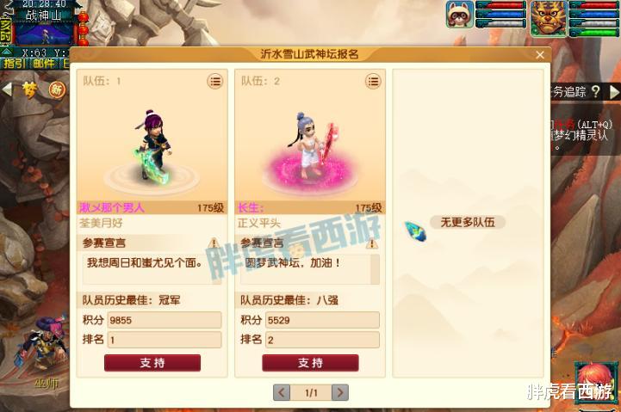
Task: Open team 2 member list icon
Action: [373, 82]
